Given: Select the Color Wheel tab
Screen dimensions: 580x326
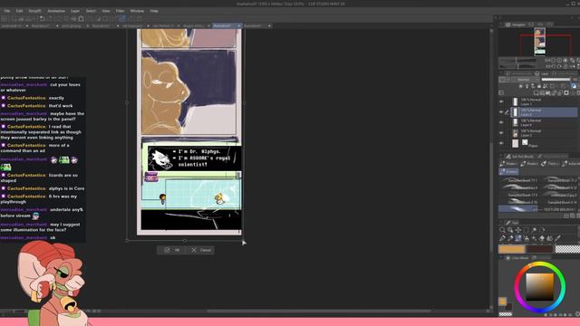Looking at the screenshot, I should (x=517, y=257).
